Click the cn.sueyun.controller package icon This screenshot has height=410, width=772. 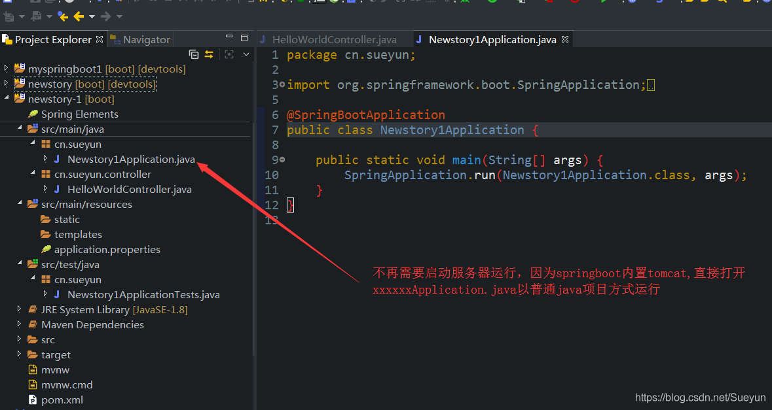(x=46, y=174)
